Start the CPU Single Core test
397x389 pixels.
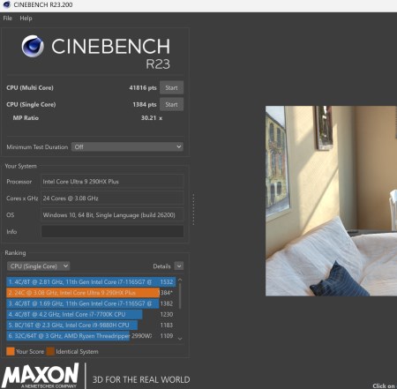click(171, 104)
